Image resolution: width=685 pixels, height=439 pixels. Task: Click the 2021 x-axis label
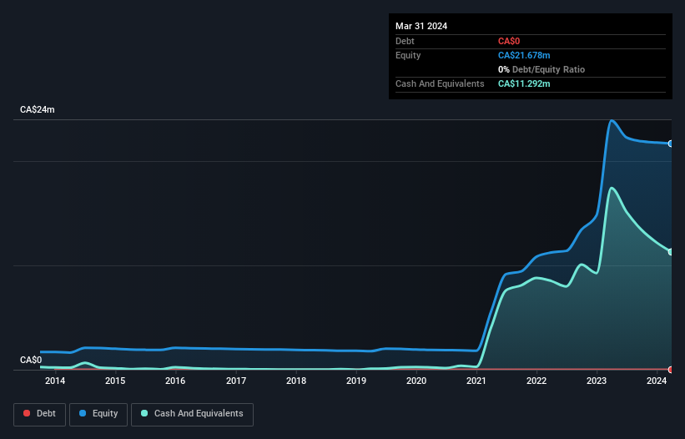tap(476, 381)
